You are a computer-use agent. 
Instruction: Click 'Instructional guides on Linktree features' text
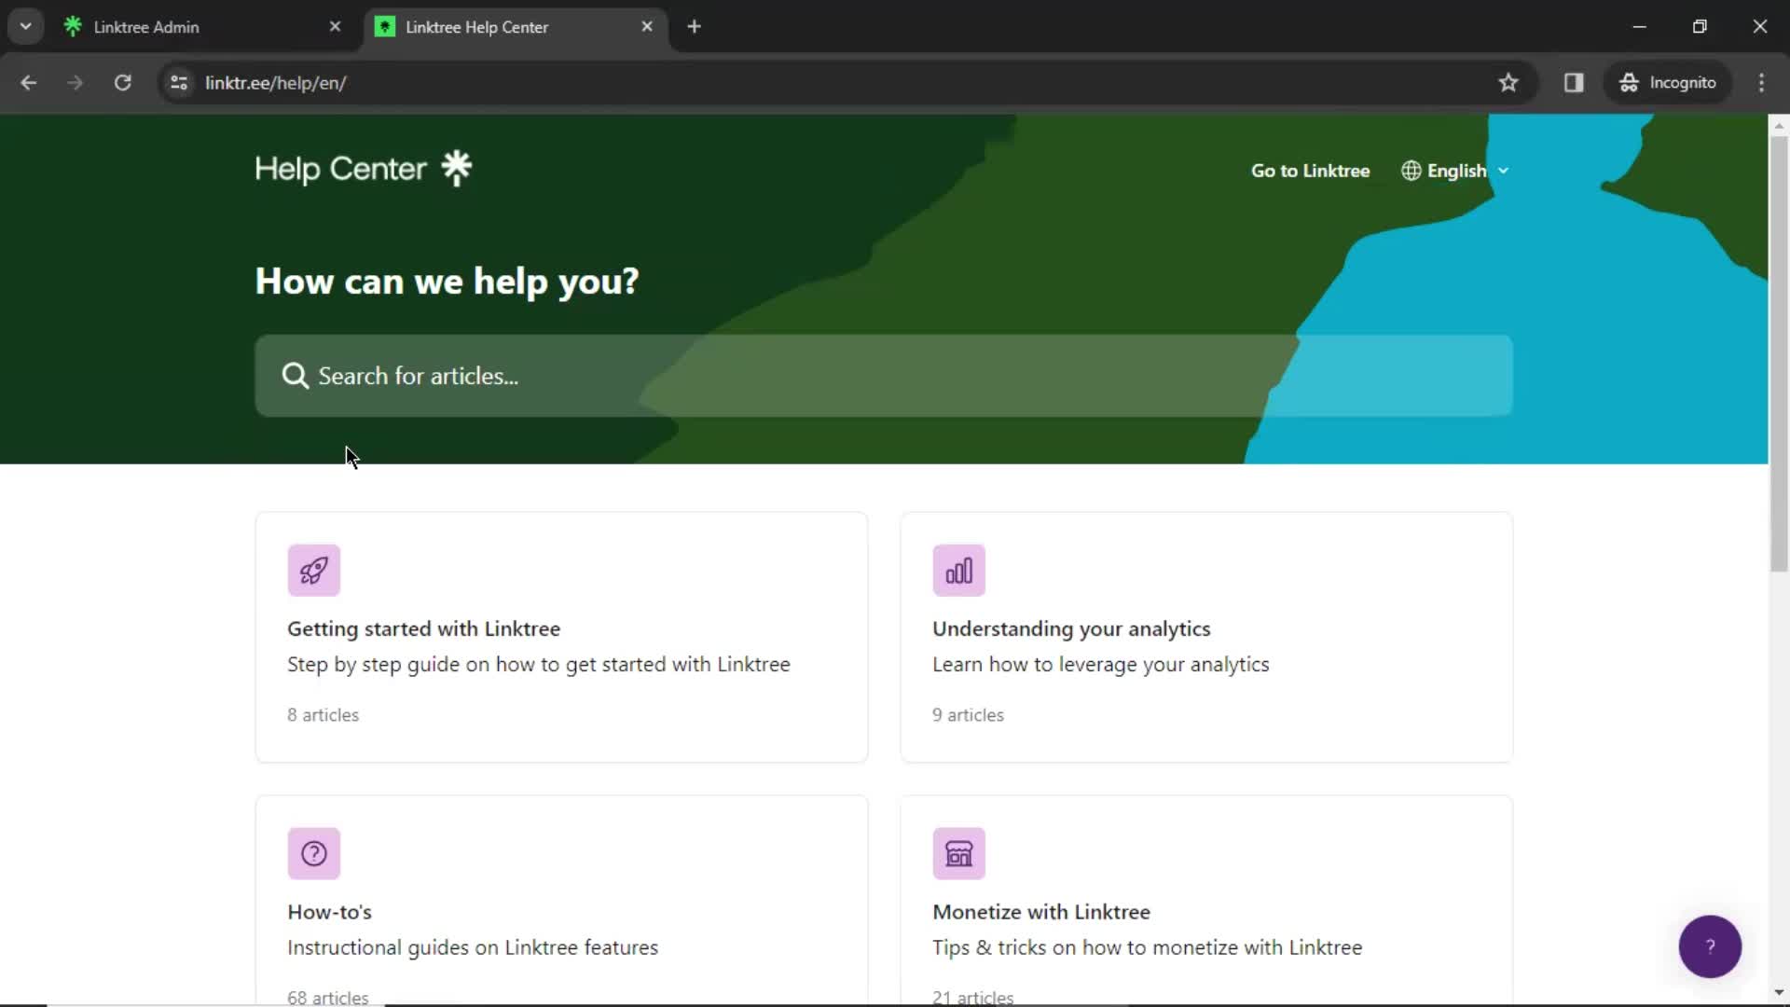click(473, 947)
